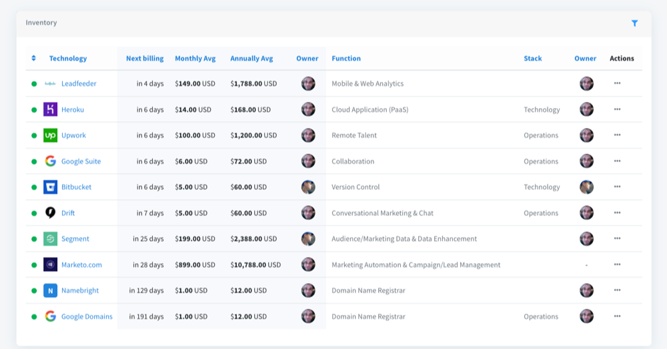Open the inventory filter icon
Viewport: 667px width, 349px height.
[634, 23]
